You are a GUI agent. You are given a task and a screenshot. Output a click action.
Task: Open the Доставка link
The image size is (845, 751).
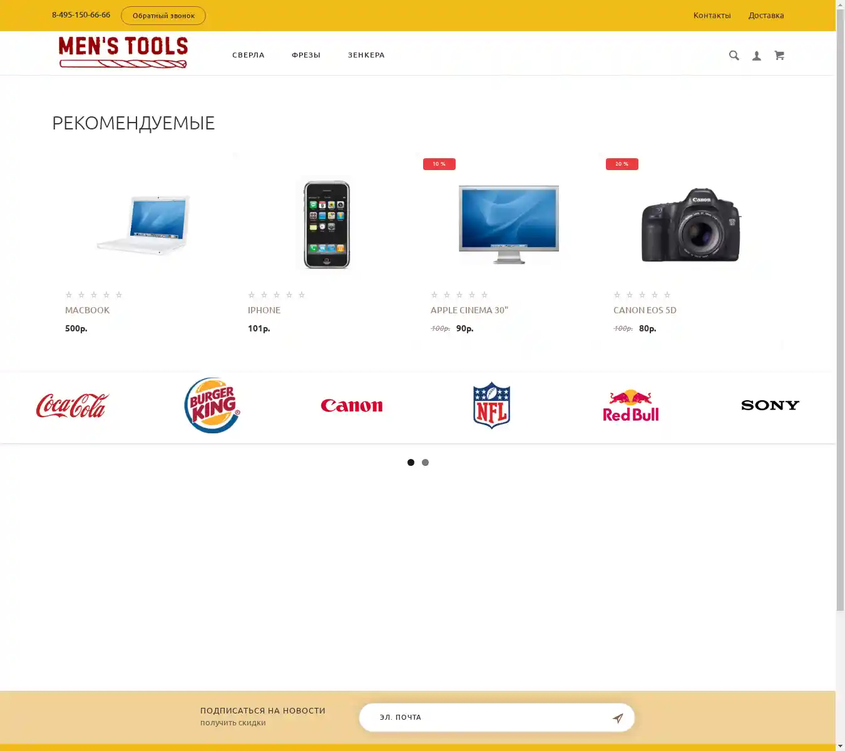pos(766,16)
